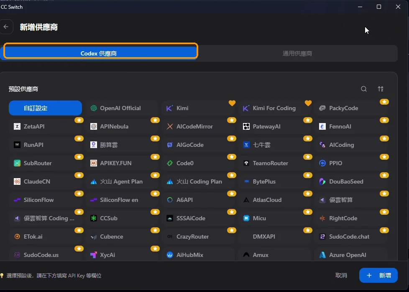Choose 勝算雲 provider
Image resolution: width=409 pixels, height=292 pixels.
(122, 145)
